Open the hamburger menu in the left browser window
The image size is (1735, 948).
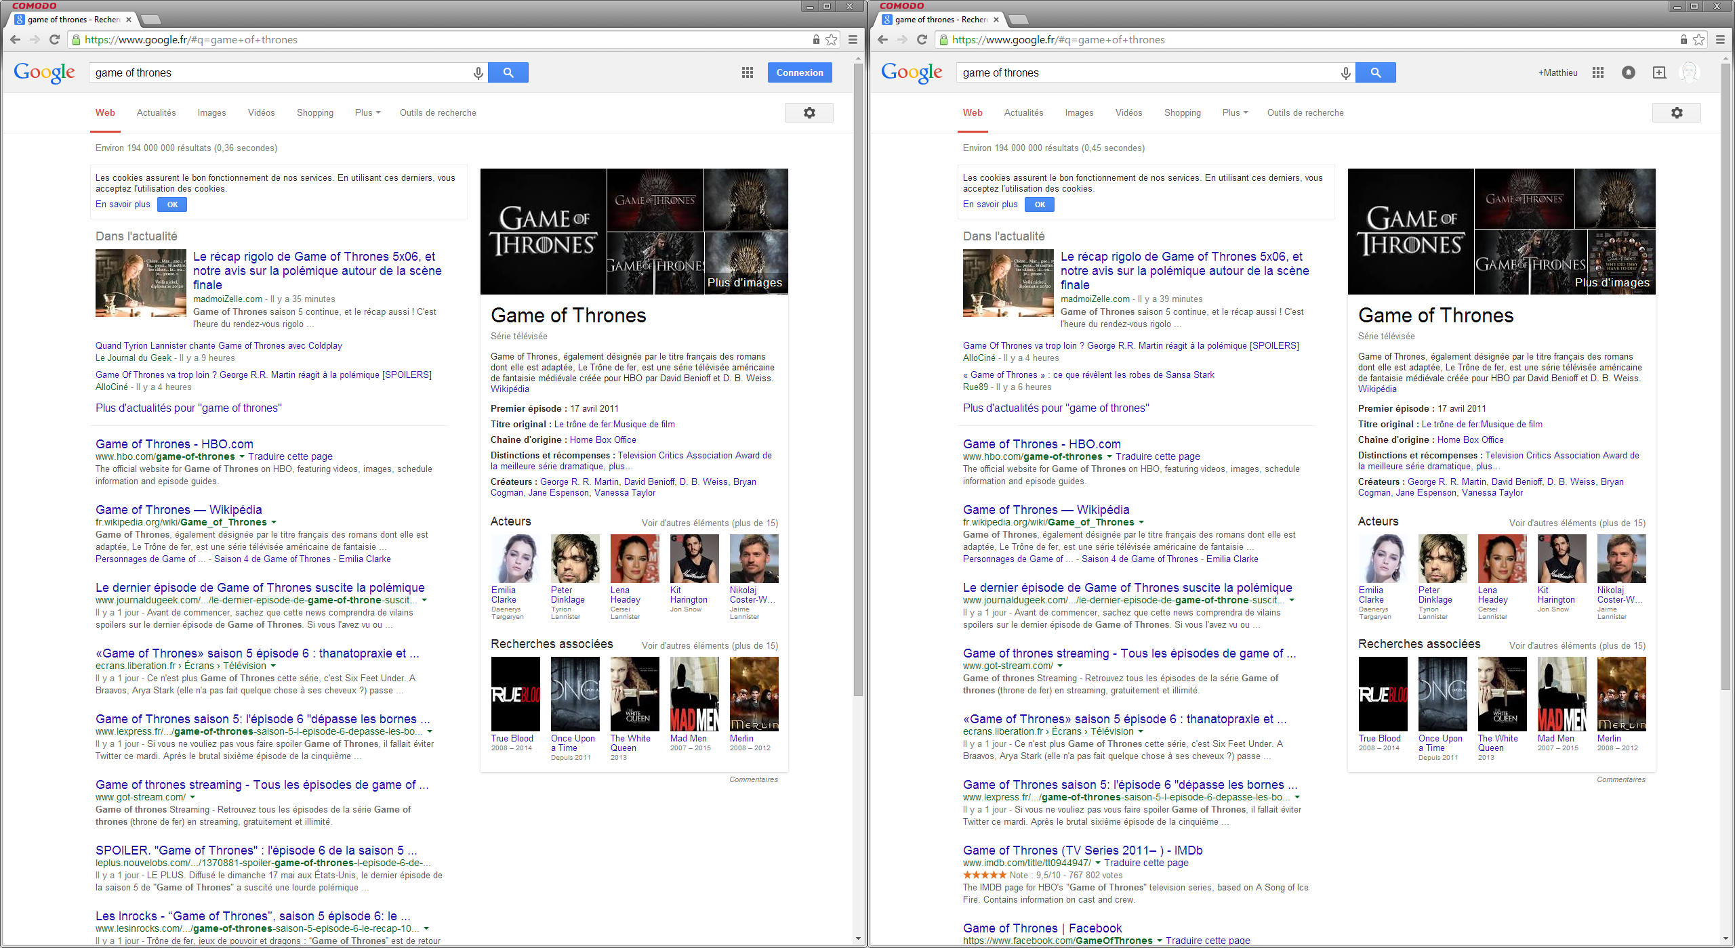click(x=853, y=39)
